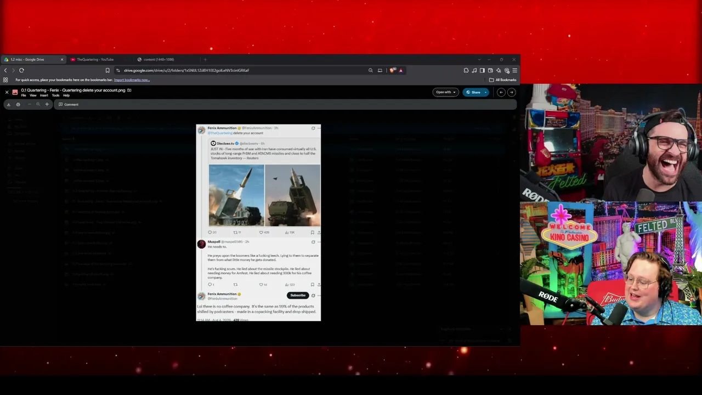Open the Insert menu

[x=44, y=95]
